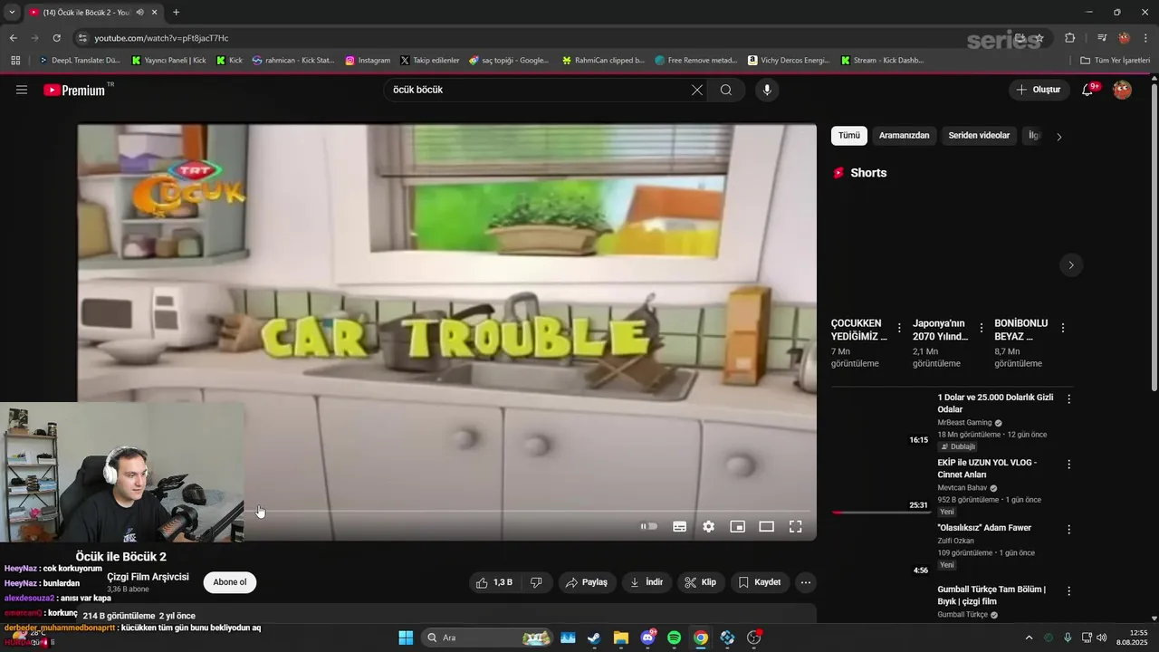Open options for Gumball Türkçe video
This screenshot has height=652, width=1159.
click(1068, 590)
